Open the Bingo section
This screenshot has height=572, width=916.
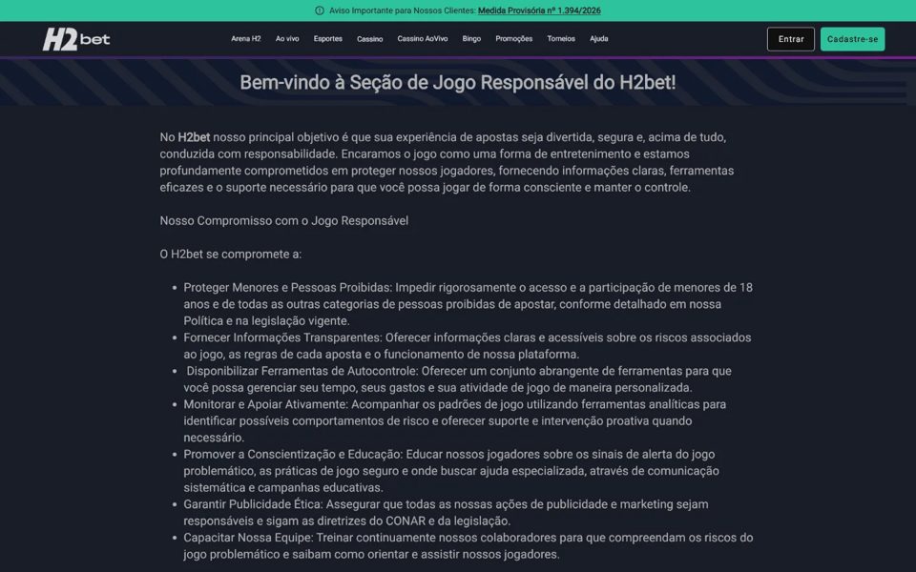[471, 39]
